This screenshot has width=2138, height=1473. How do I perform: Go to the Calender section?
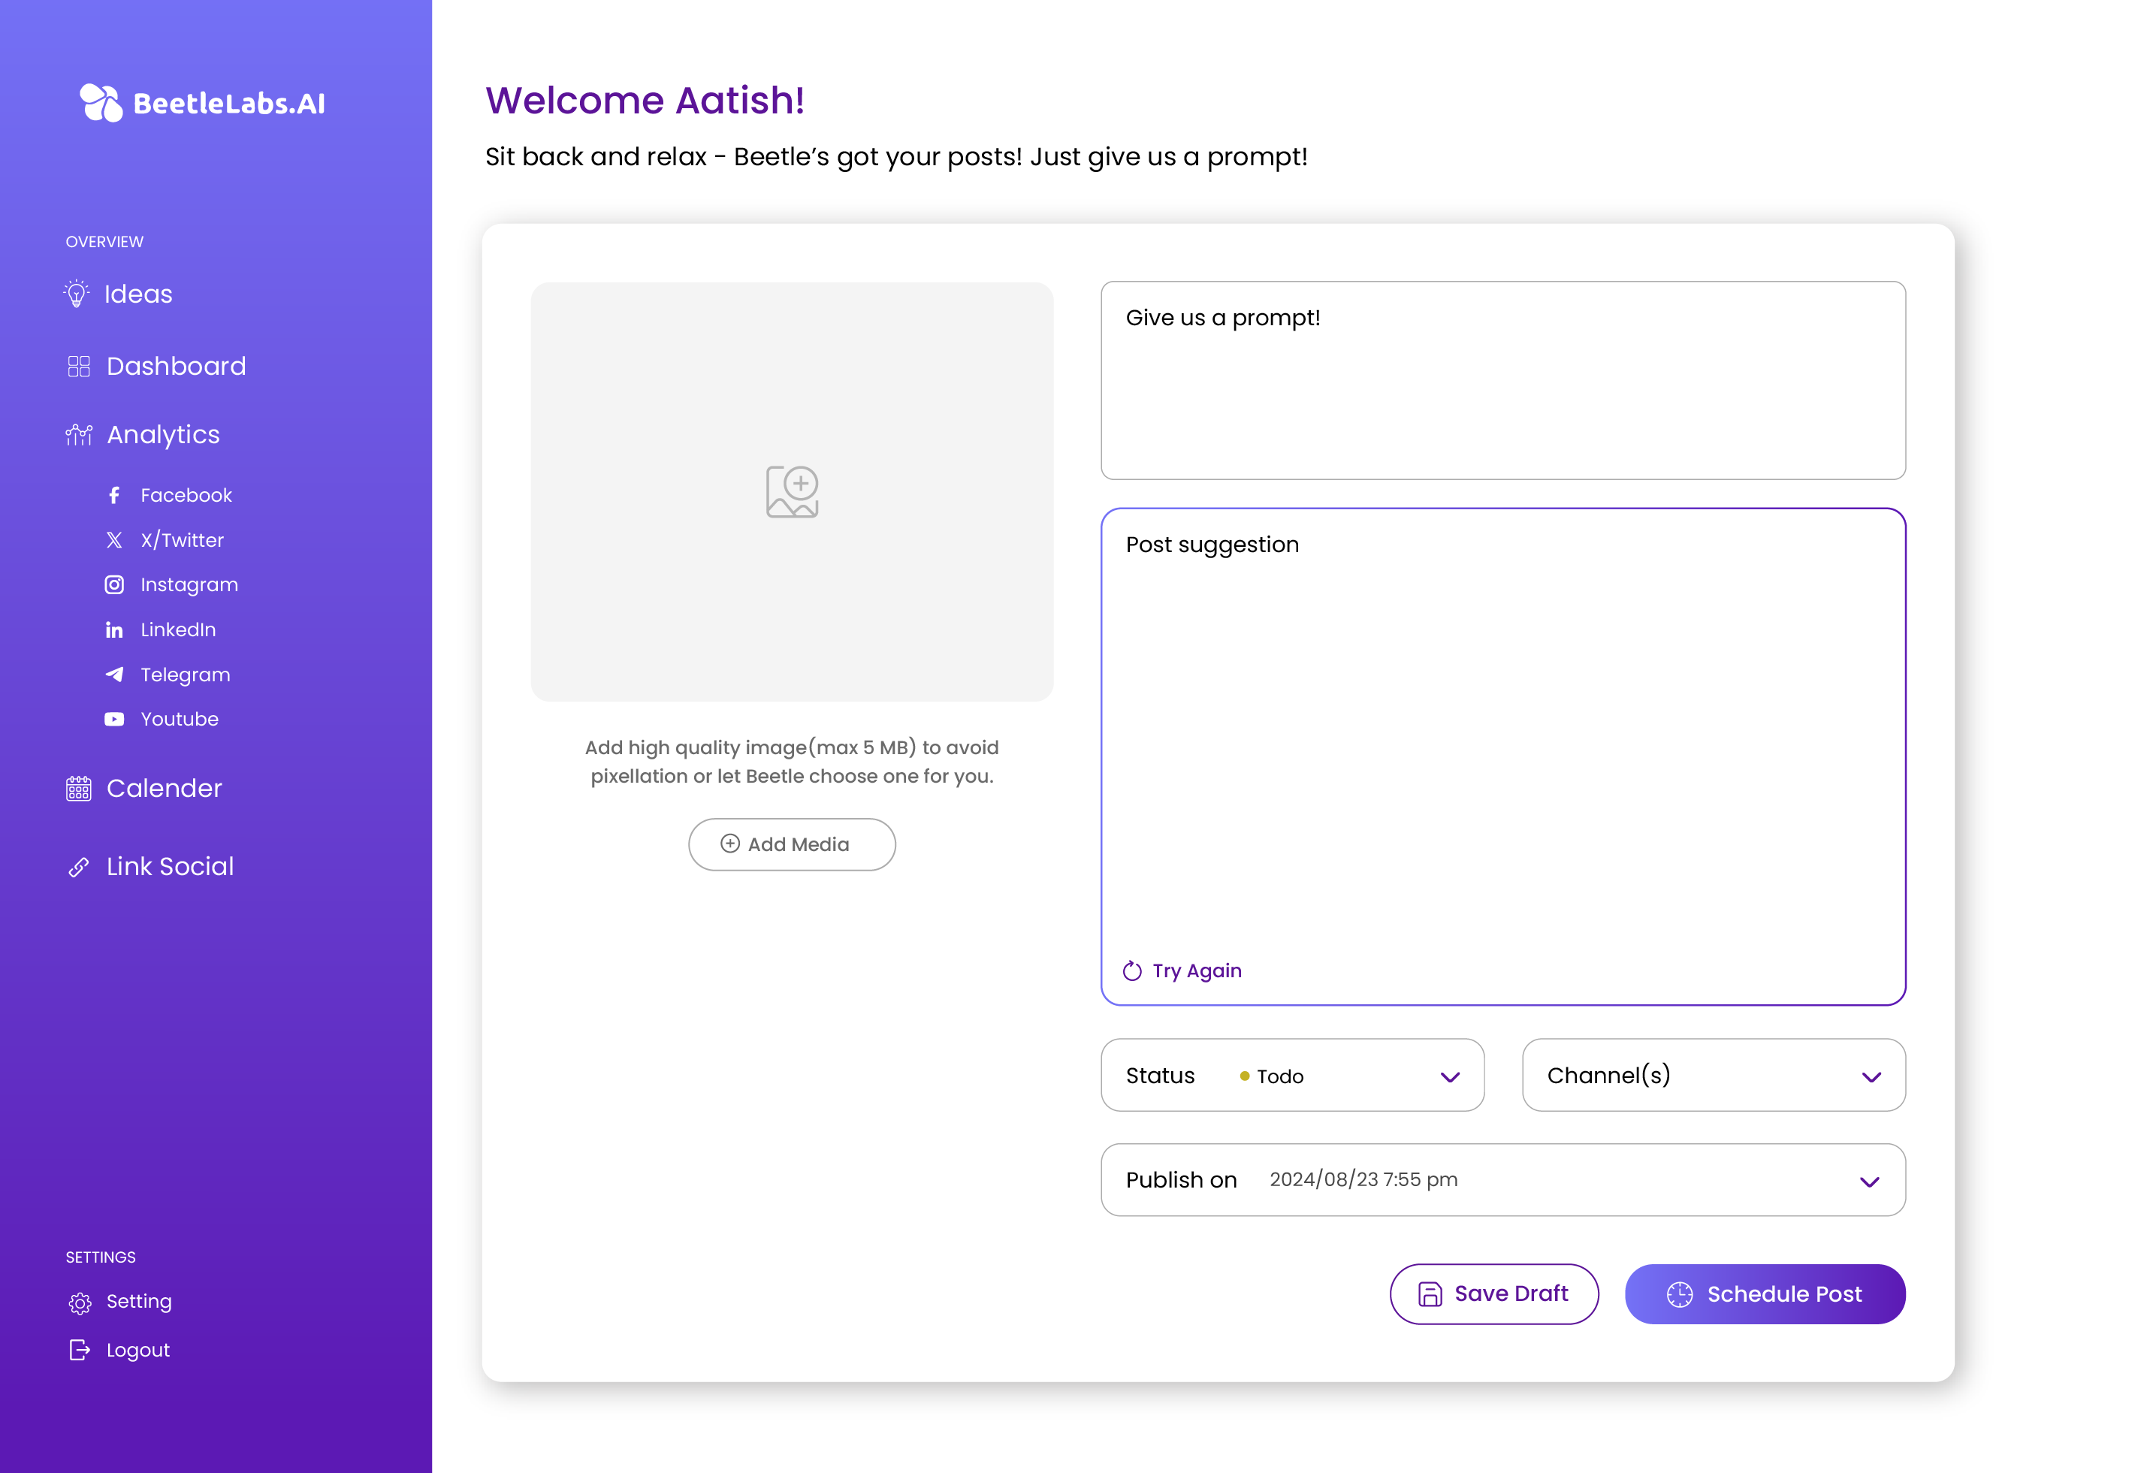[163, 789]
